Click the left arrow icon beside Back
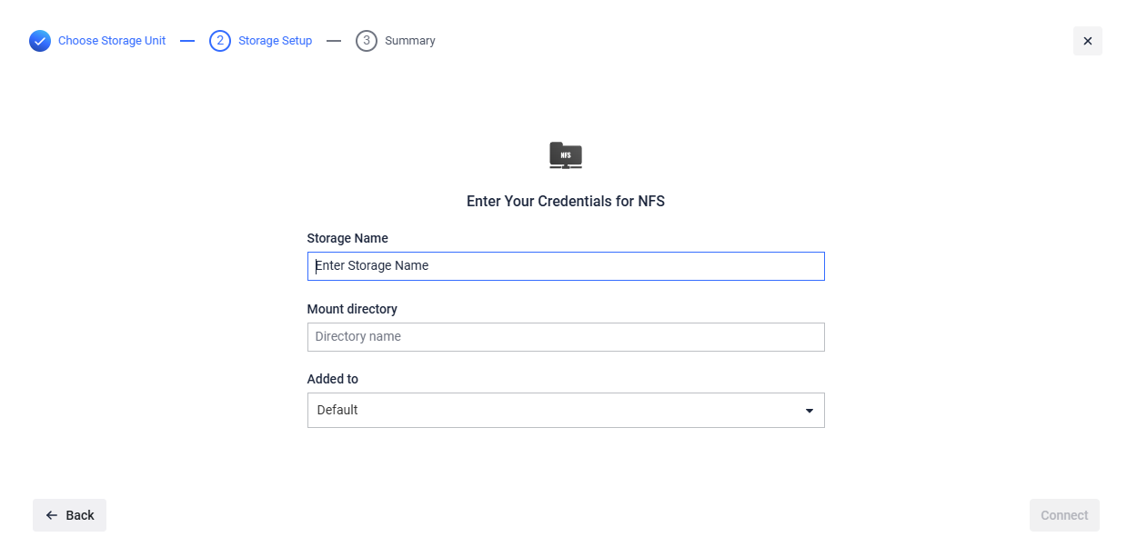The image size is (1127, 557). [x=52, y=515]
